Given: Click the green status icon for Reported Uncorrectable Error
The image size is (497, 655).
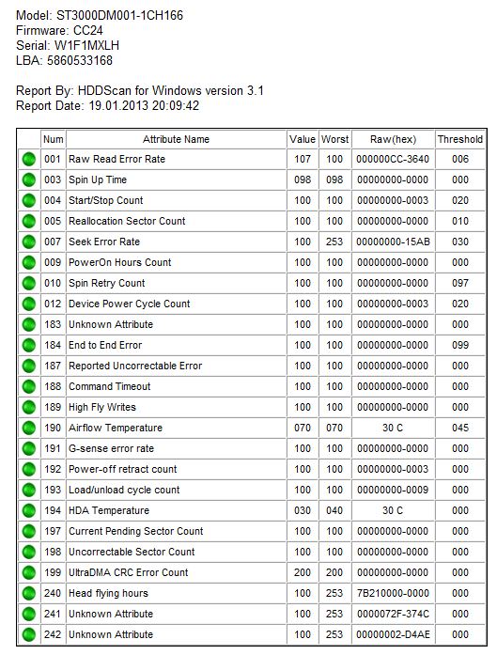Looking at the screenshot, I should tap(29, 366).
